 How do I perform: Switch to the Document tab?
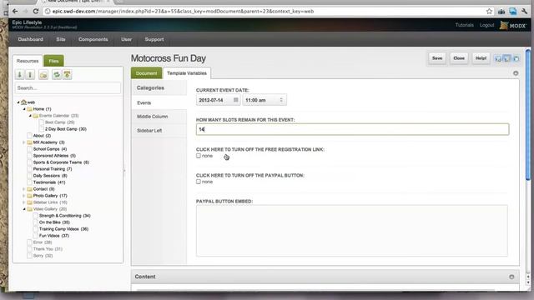(147, 73)
